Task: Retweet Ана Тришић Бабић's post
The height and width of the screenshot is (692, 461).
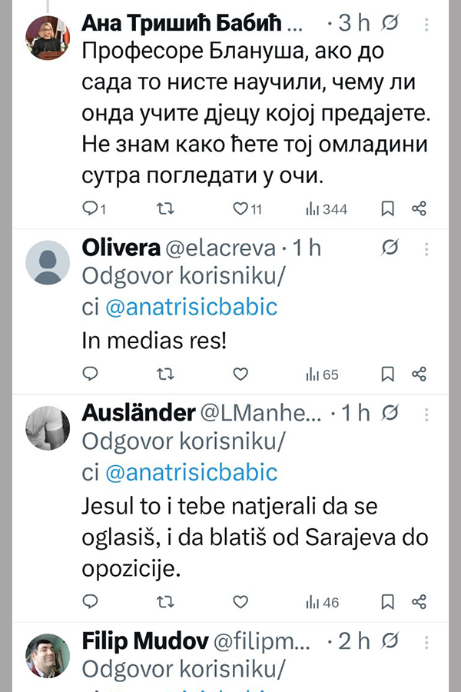Action: (165, 208)
